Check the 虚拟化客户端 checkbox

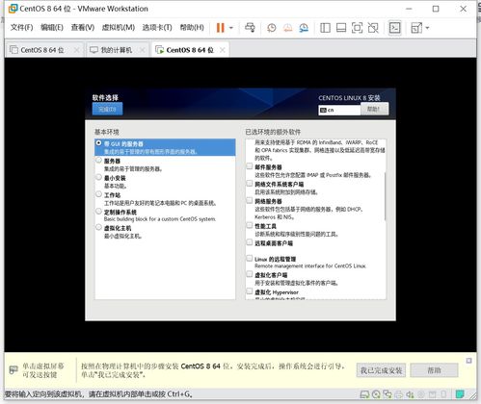coord(250,274)
